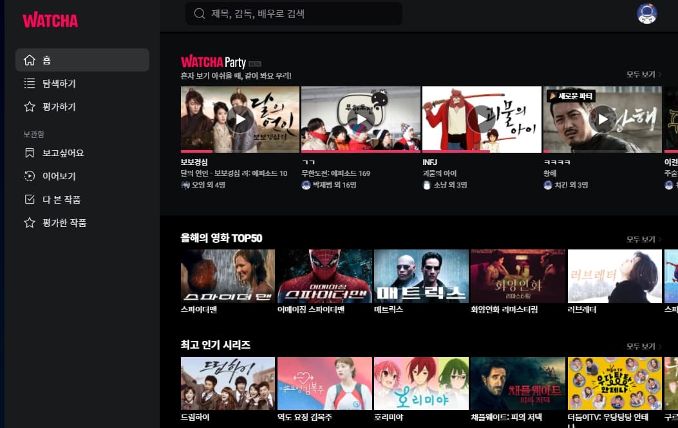Click 모두 보기 for 최고 인기 시리즈
Screen dimensions: 678x428
pyautogui.click(x=644, y=346)
